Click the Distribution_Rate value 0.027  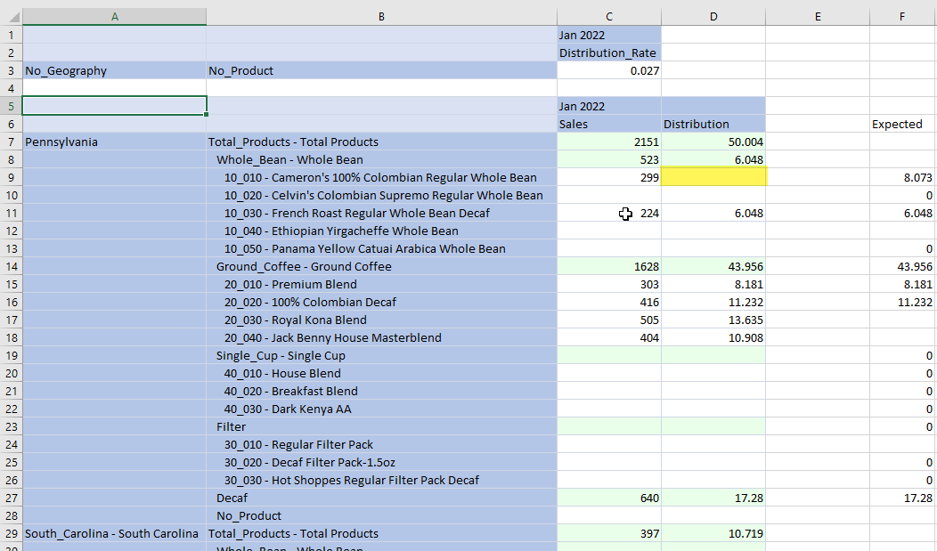[x=609, y=70]
